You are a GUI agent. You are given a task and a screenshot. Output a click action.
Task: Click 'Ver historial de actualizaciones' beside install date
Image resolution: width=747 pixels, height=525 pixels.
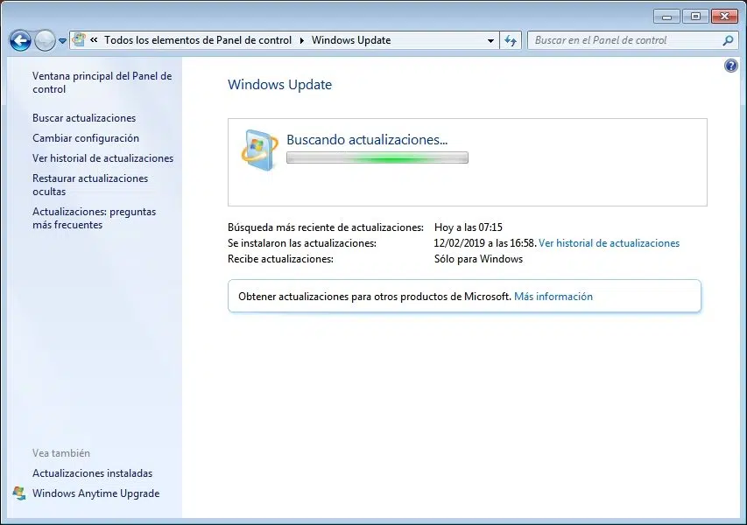point(609,242)
